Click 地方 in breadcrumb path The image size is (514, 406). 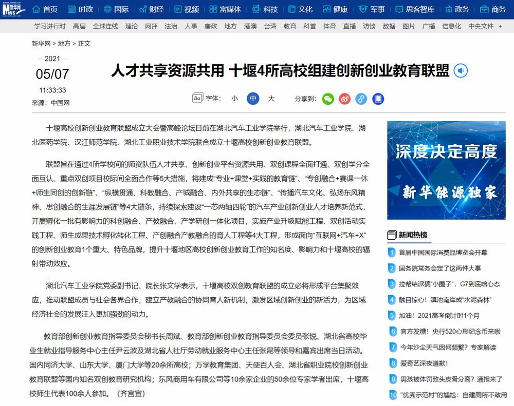(x=64, y=44)
